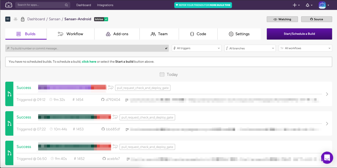
Task: Click the Android robot platform icon
Action: pyautogui.click(x=15, y=19)
